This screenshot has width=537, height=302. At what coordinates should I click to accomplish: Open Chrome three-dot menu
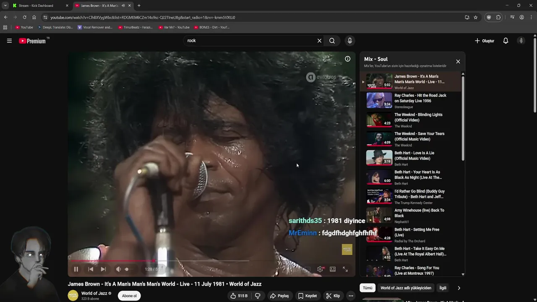(x=531, y=17)
